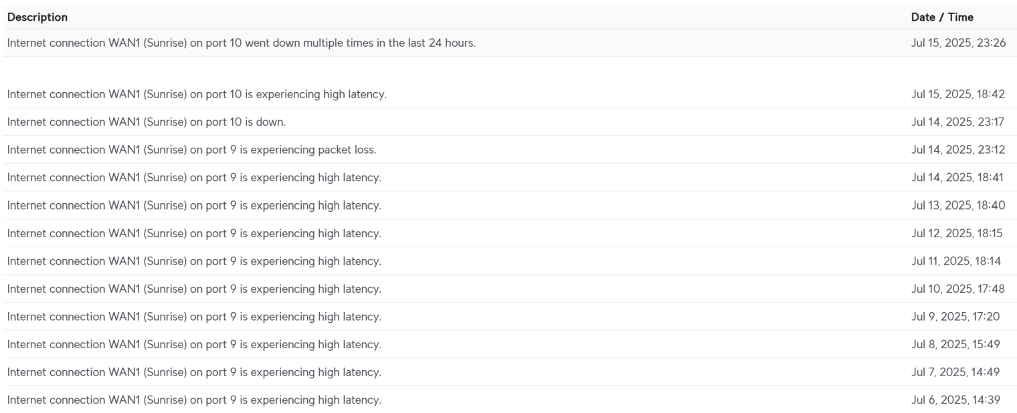Select the high latency alert from Jul 10

[194, 289]
